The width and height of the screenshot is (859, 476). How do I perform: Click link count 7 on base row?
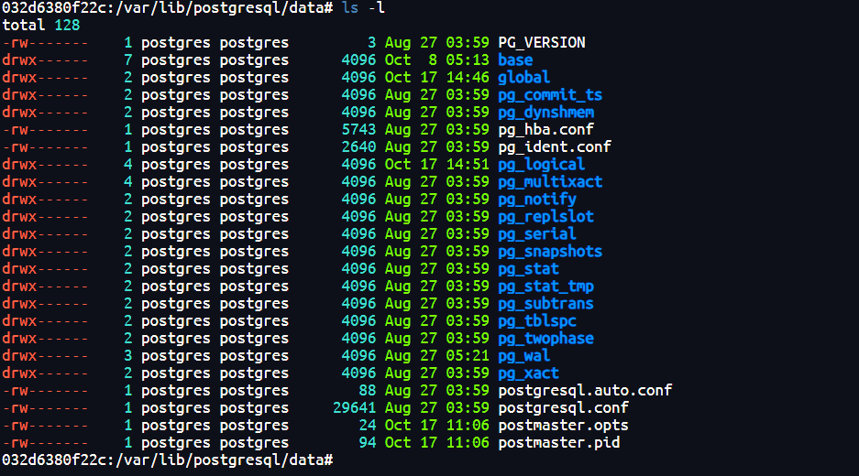[x=128, y=60]
